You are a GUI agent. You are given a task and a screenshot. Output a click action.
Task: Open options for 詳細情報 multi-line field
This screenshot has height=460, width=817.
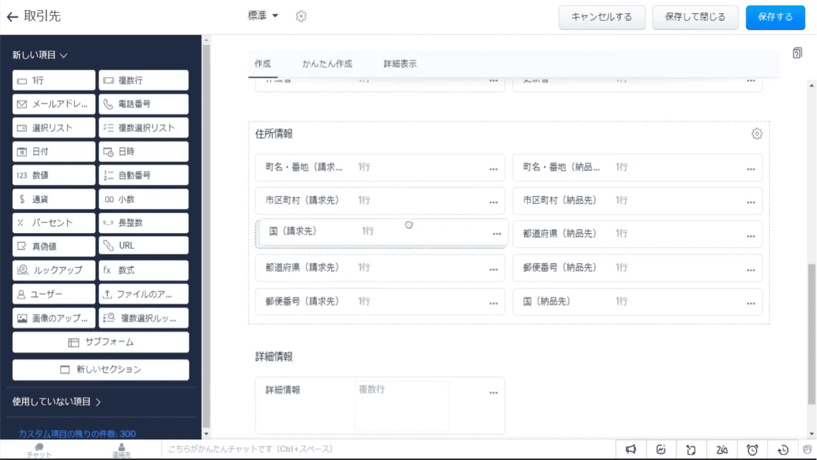pos(494,392)
